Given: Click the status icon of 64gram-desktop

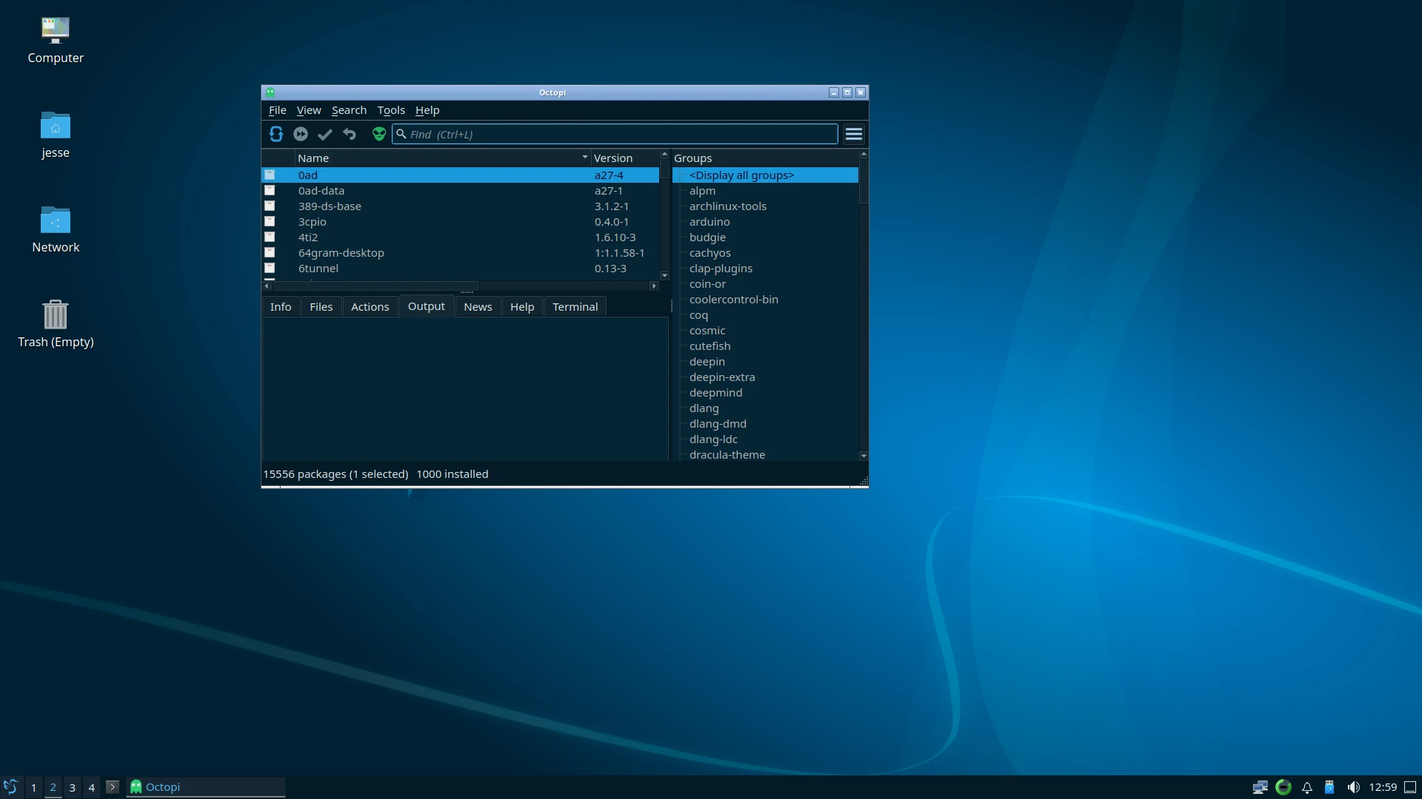Looking at the screenshot, I should [x=270, y=253].
